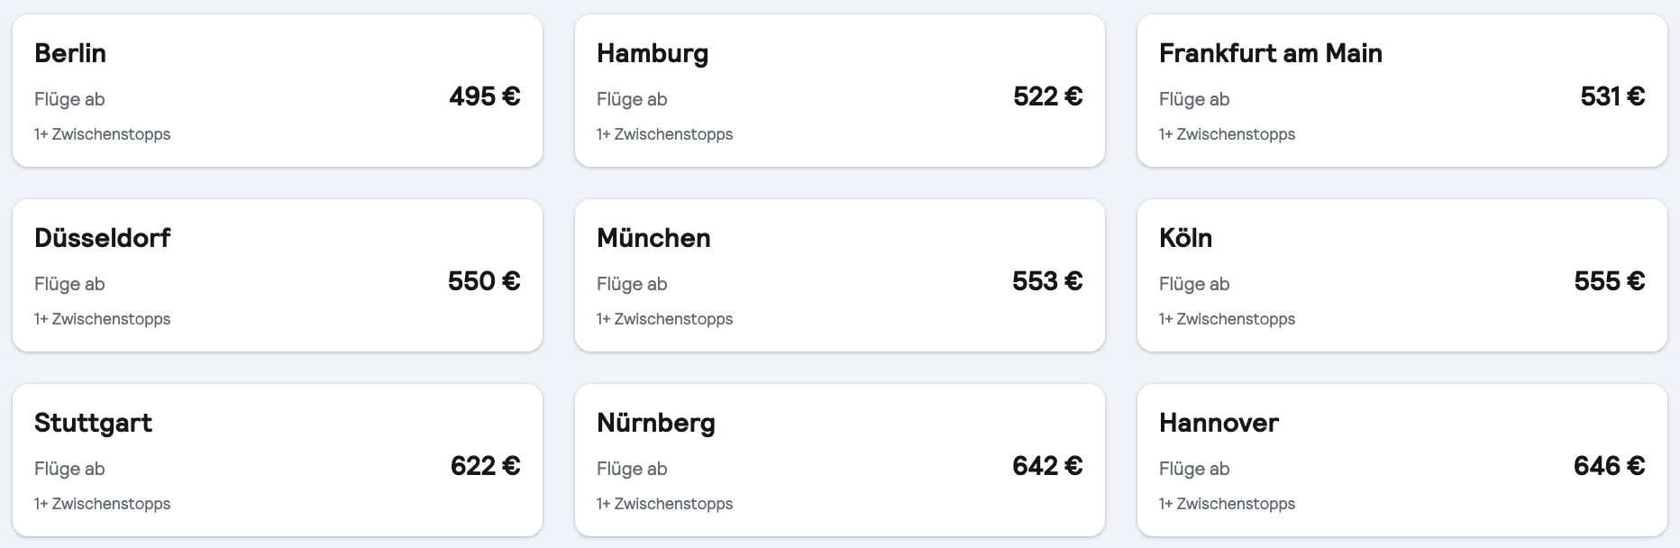The image size is (1680, 548).
Task: Pick the 642 € Nürnberg fare
Action: click(x=1046, y=466)
